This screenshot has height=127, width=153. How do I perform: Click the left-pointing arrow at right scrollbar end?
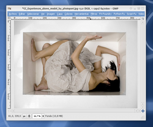coord(136,111)
